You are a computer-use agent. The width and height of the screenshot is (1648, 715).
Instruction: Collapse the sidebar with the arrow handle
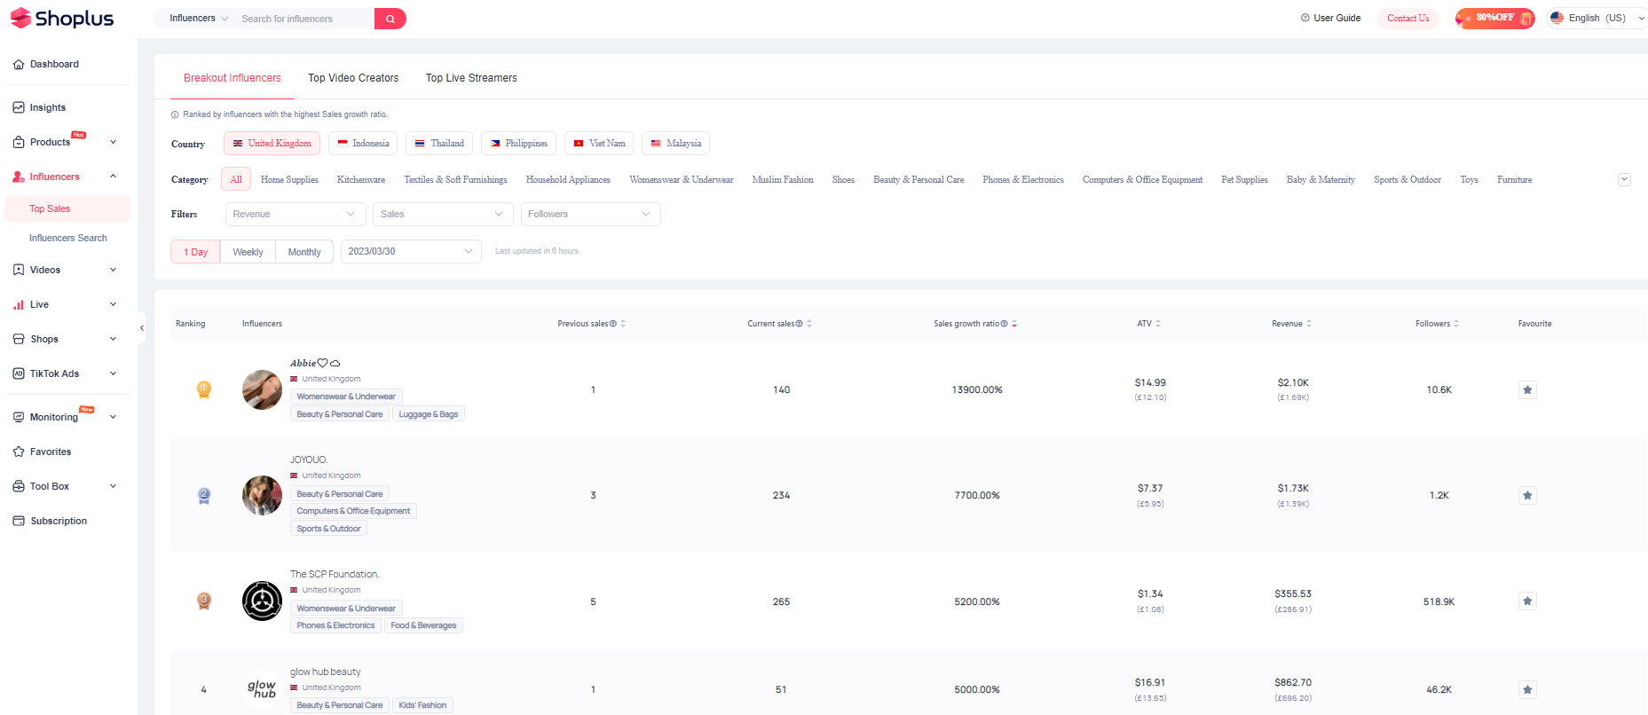[x=142, y=328]
